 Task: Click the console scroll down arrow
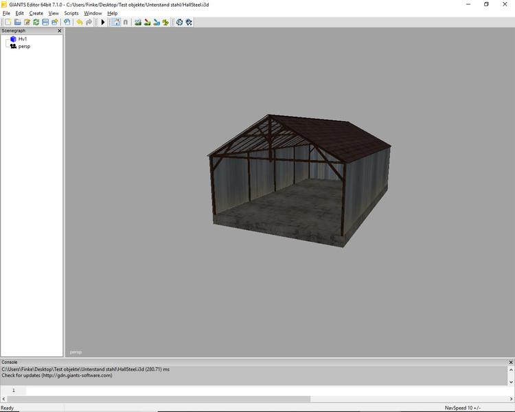point(510,380)
